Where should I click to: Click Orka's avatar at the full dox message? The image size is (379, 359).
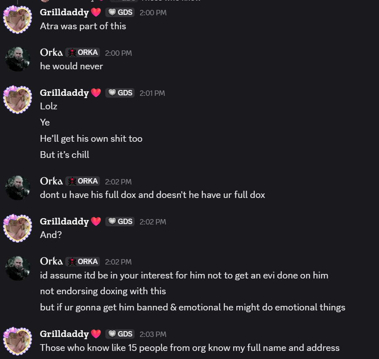18,188
